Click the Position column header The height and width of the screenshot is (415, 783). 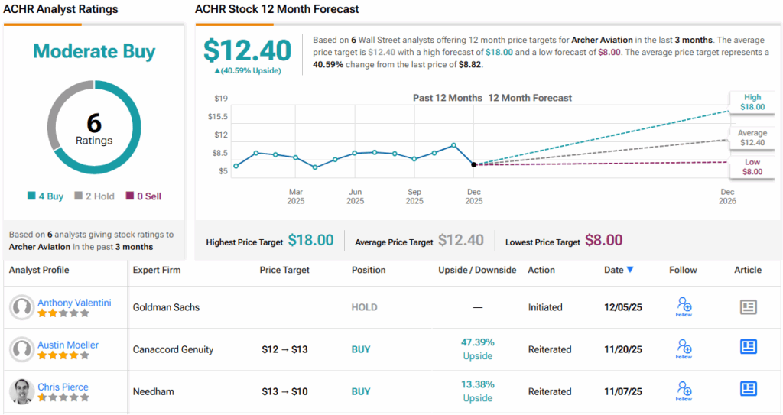point(370,270)
